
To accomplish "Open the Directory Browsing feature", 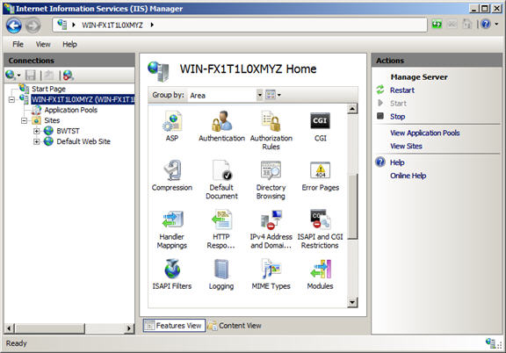I will (271, 180).
